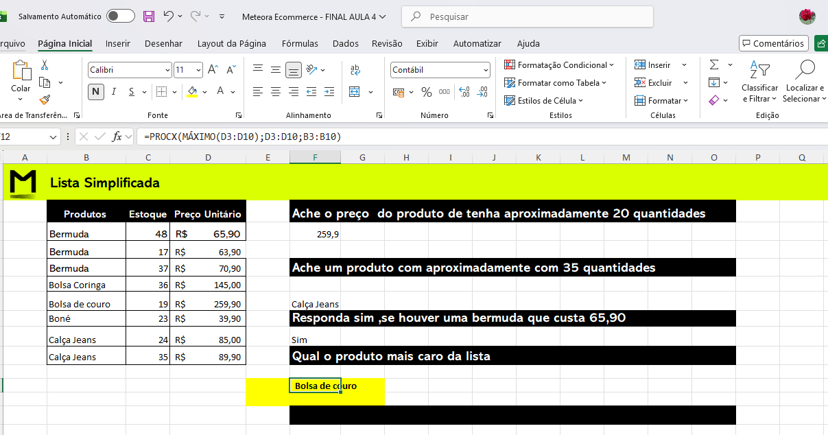Image resolution: width=828 pixels, height=435 pixels.
Task: Align text to top
Action: [258, 69]
